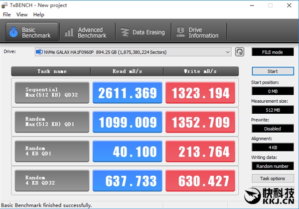Switch to Advanced Benchmark tab
The height and width of the screenshot is (209, 299).
pyautogui.click(x=86, y=33)
